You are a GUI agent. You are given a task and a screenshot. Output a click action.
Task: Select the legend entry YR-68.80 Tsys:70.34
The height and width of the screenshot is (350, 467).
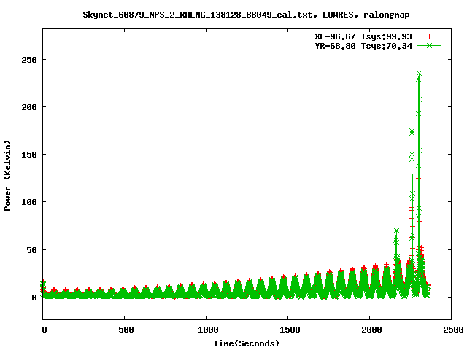click(363, 46)
